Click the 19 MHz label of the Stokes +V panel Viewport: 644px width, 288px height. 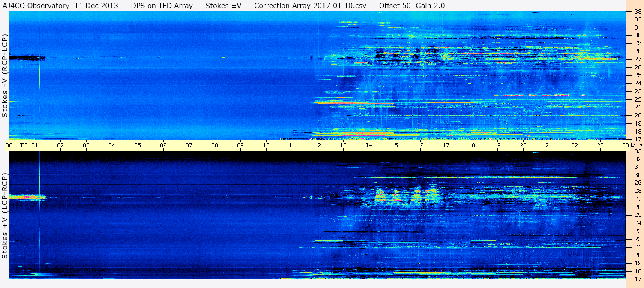click(638, 263)
